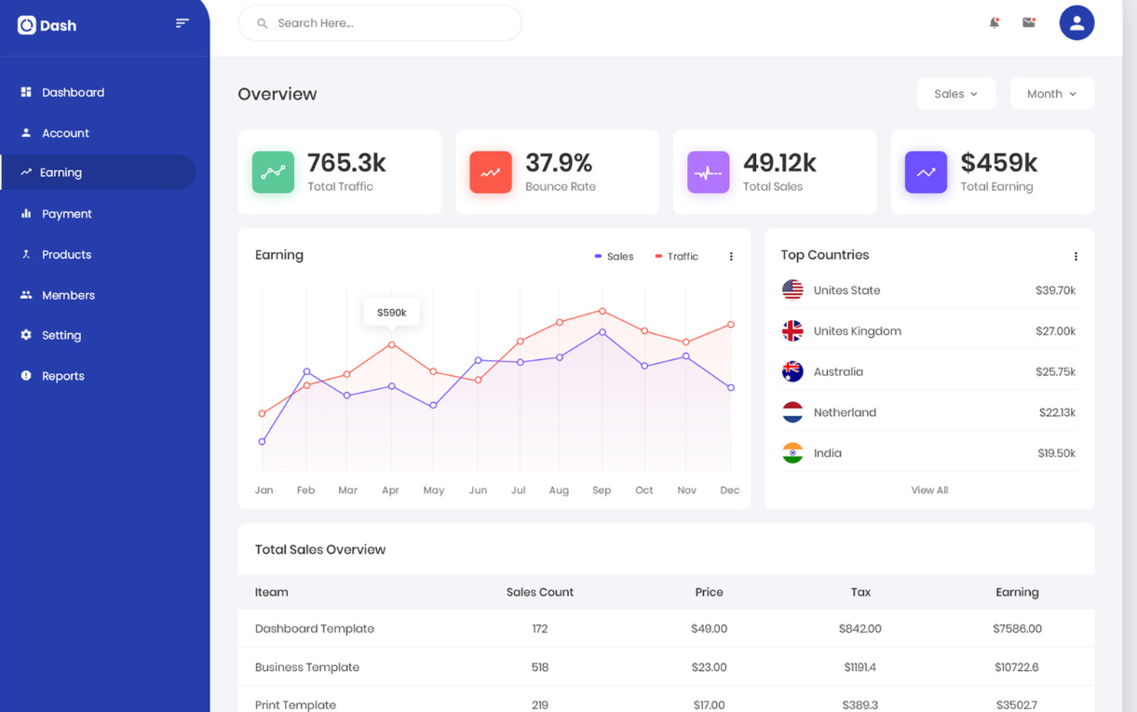Viewport: 1137px width, 712px height.
Task: Open the Sales dropdown
Action: click(x=956, y=93)
